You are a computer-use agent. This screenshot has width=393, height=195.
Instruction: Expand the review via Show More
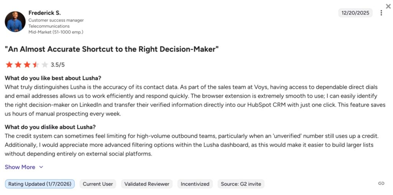pos(20,167)
